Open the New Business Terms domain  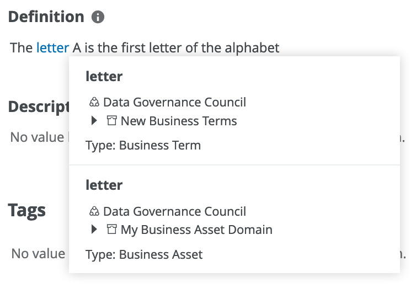179,121
